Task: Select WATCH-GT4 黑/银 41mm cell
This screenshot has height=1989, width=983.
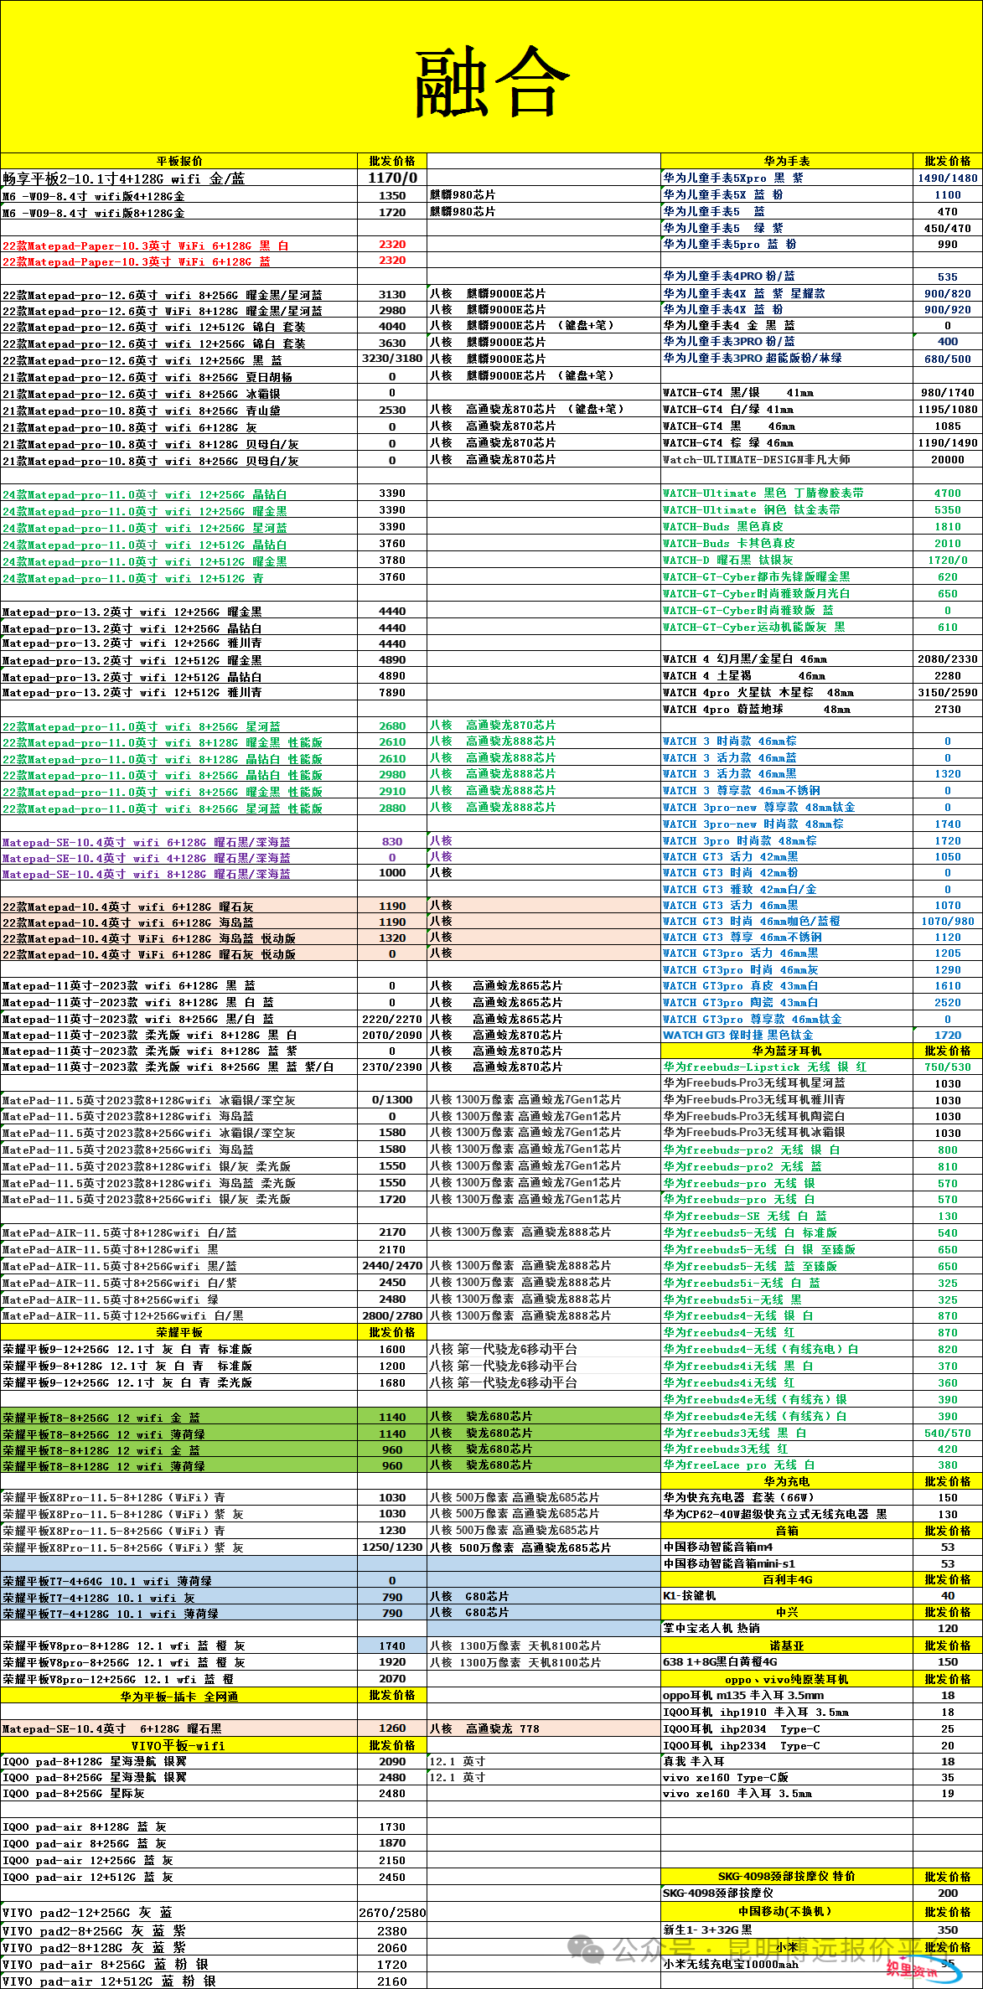Action: pyautogui.click(x=787, y=392)
